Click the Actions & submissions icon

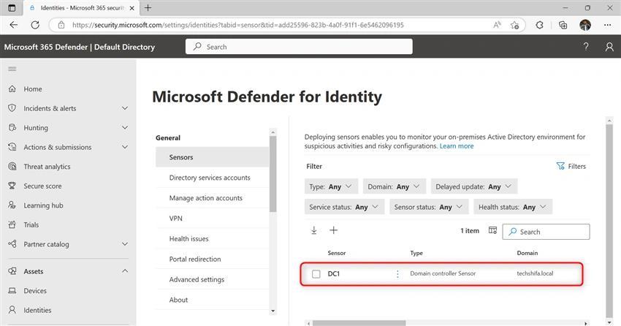coord(12,147)
